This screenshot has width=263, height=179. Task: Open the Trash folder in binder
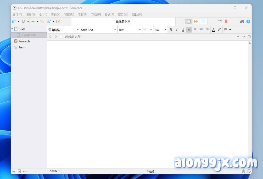(x=22, y=47)
